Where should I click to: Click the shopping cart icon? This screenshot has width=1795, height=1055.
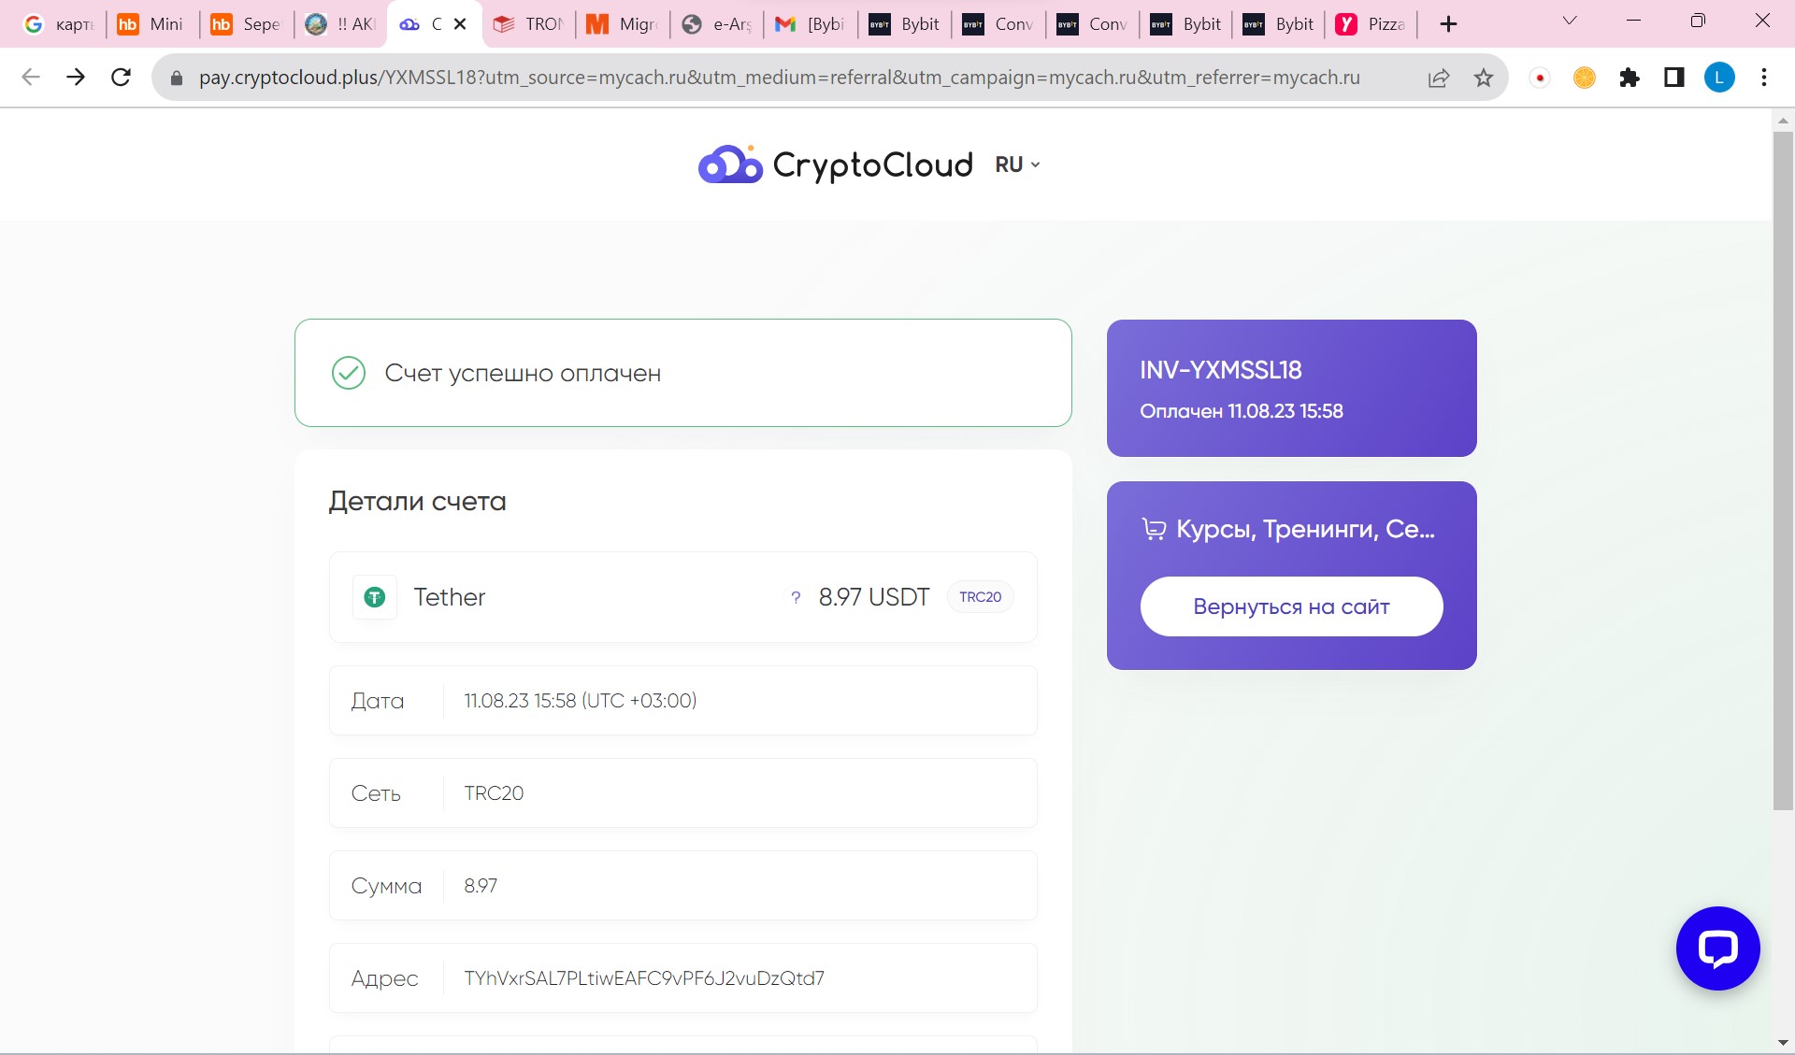(x=1154, y=530)
